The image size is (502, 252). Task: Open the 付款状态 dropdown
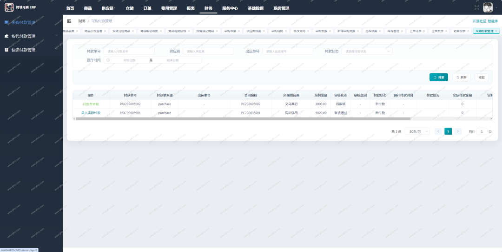pos(367,51)
